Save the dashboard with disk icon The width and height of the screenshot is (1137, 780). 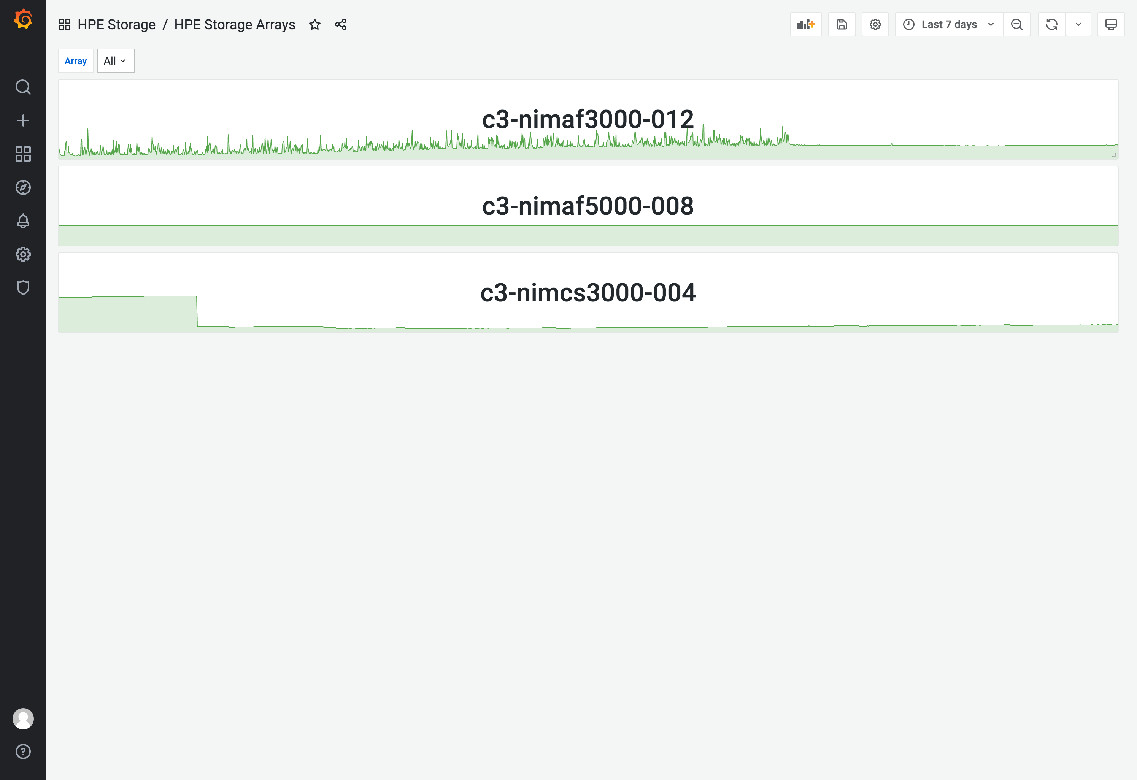pos(842,24)
